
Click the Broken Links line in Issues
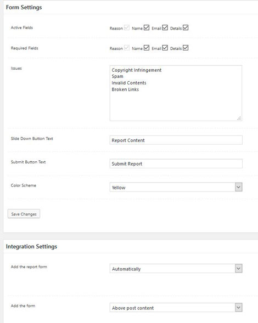coord(125,89)
